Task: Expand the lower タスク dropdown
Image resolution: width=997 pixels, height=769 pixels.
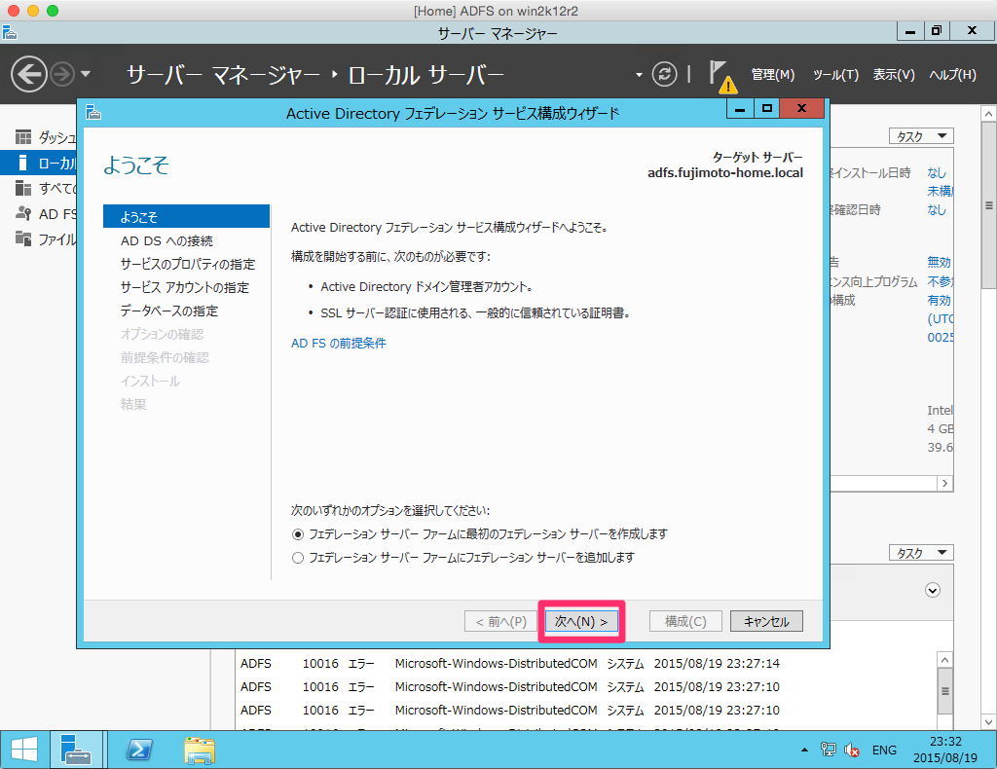Action: [920, 553]
